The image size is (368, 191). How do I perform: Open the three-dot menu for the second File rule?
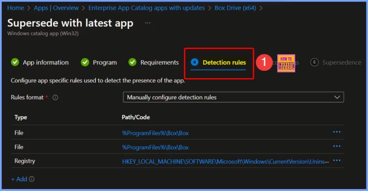[x=336, y=146]
